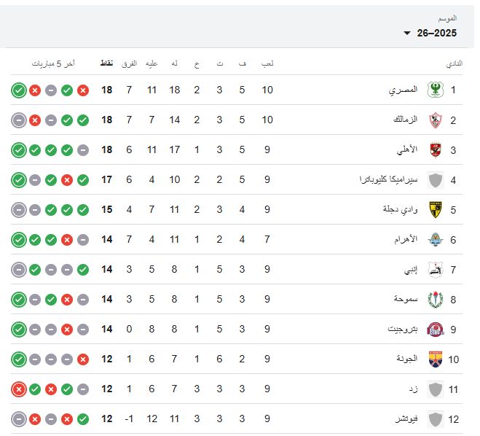
Task: Click the ENPPI club logo
Action: point(436,270)
